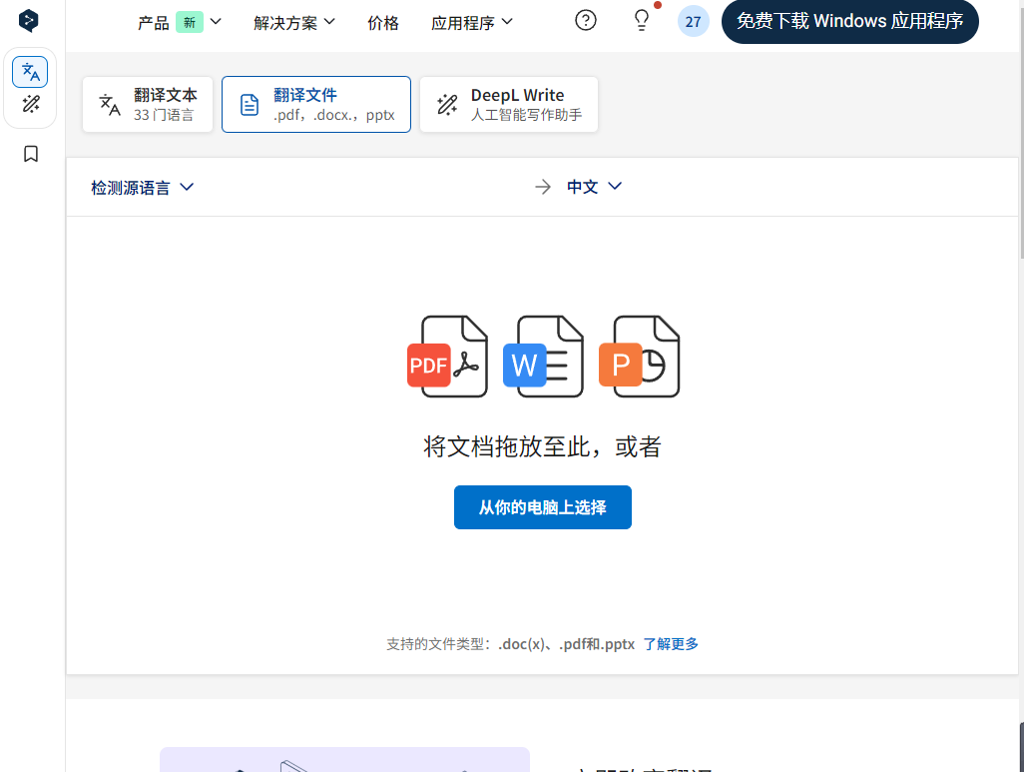Click the 从你的电脑上选择 button
The image size is (1024, 772).
543,507
